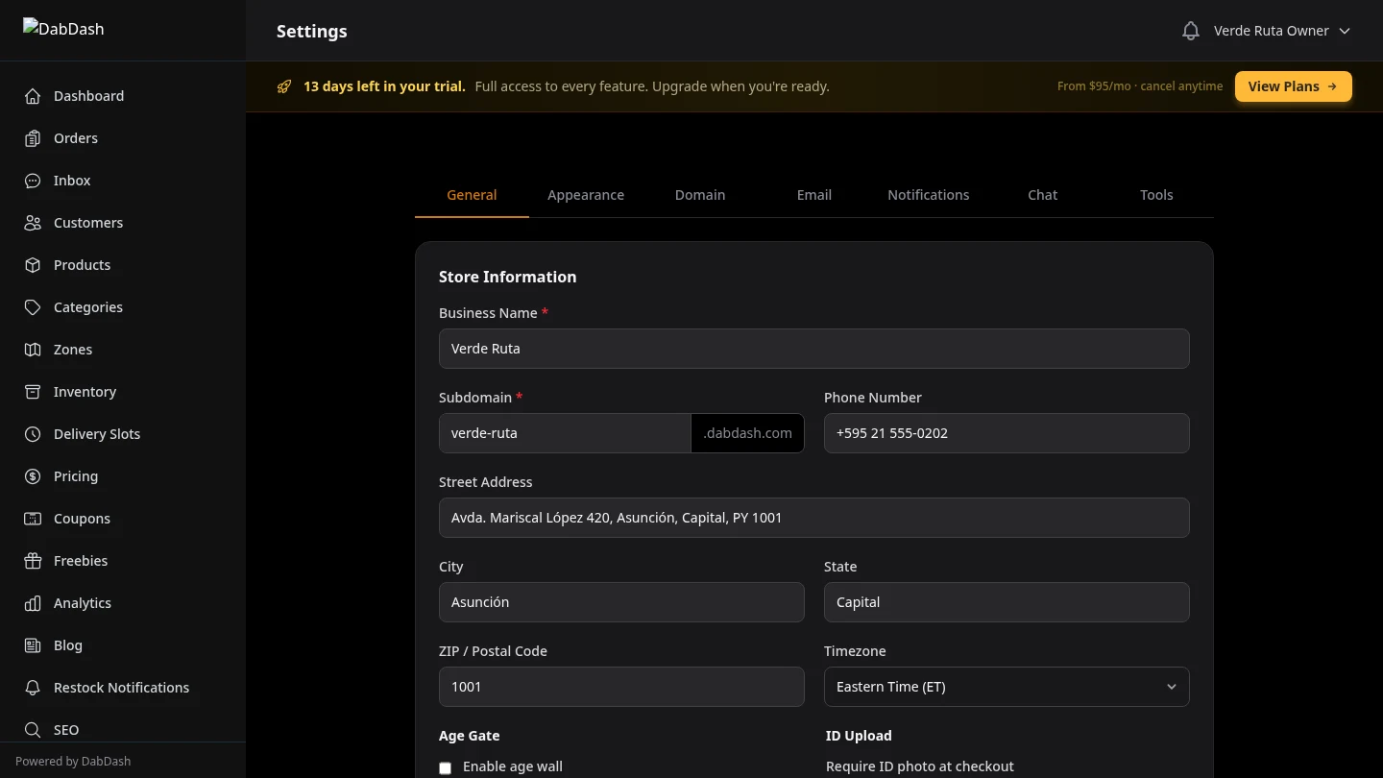
Task: Select the Delivery Slots clock icon
Action: coord(32,433)
